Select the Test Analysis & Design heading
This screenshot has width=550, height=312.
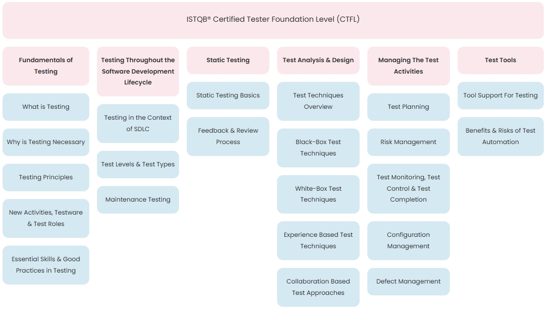coord(318,60)
